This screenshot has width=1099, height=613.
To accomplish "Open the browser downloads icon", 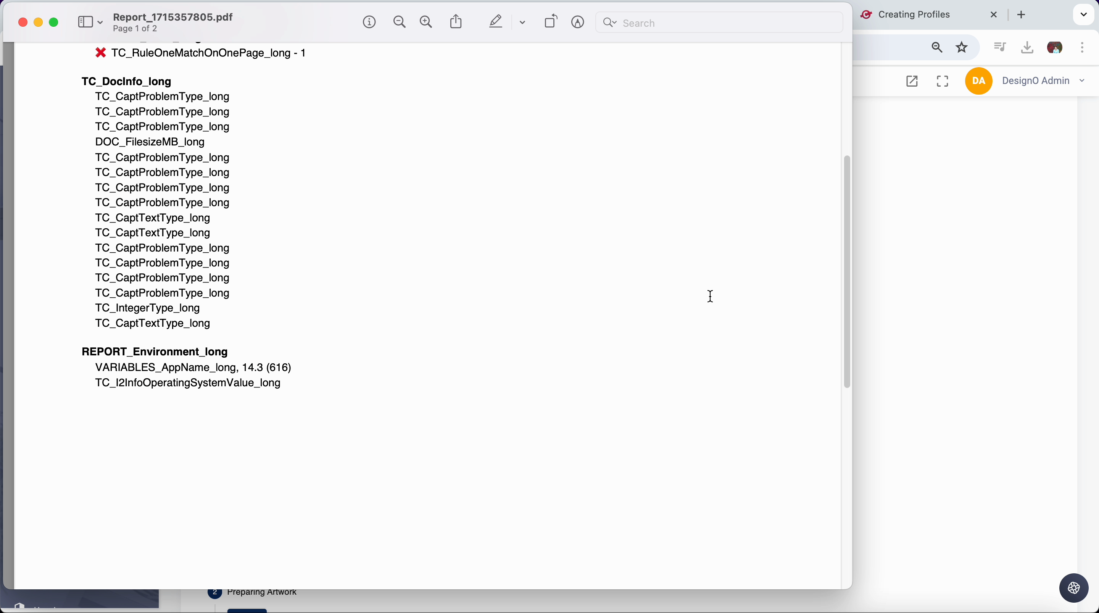I will tap(1027, 47).
